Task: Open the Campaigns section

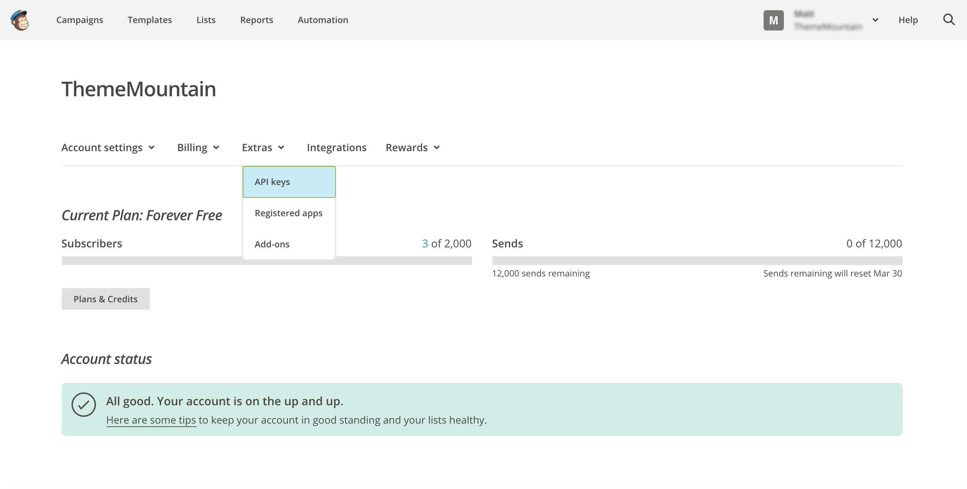Action: 80,20
